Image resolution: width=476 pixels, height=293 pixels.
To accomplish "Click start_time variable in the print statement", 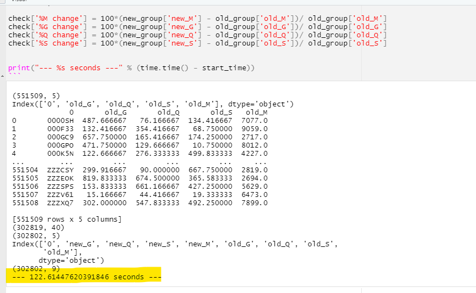I will point(224,67).
